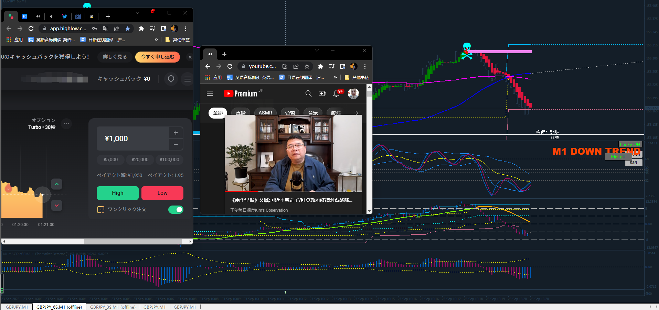Open media controls icon in HighLow window
This screenshot has width=659, height=310.
click(x=152, y=29)
